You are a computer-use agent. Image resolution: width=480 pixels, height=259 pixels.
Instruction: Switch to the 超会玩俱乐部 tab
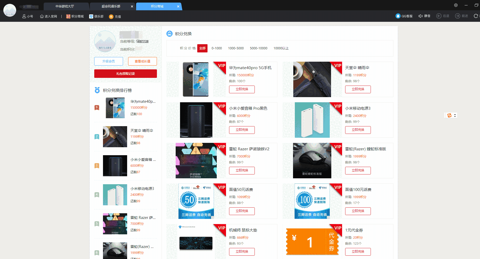(x=111, y=6)
